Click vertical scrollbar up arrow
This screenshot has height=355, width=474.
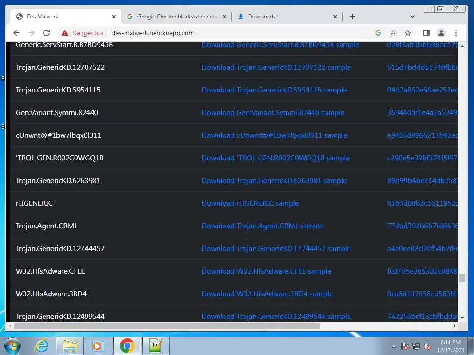click(x=462, y=46)
